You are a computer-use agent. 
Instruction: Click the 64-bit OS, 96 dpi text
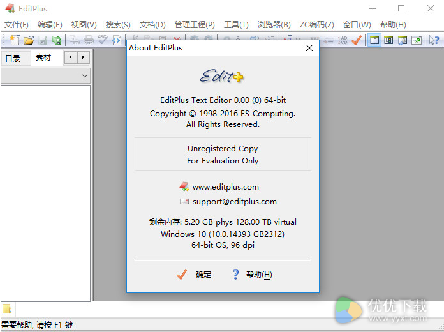[223, 245]
